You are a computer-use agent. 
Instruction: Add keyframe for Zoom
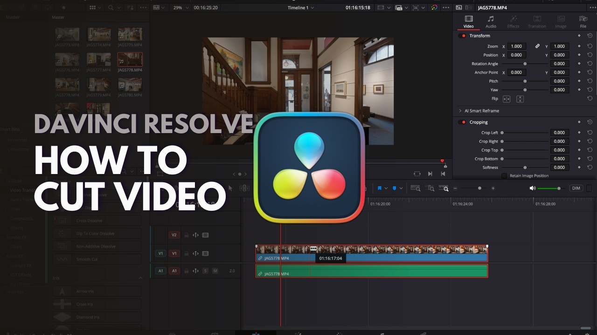(x=579, y=46)
